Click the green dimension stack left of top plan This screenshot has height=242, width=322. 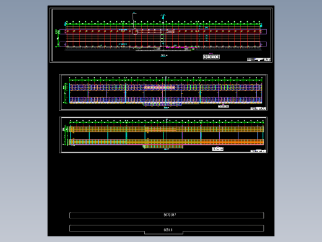tap(58, 38)
